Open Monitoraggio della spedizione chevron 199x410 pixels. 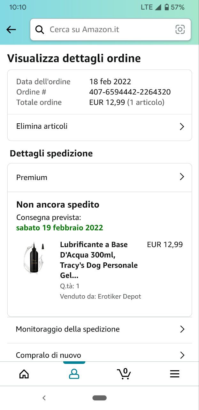tap(182, 329)
